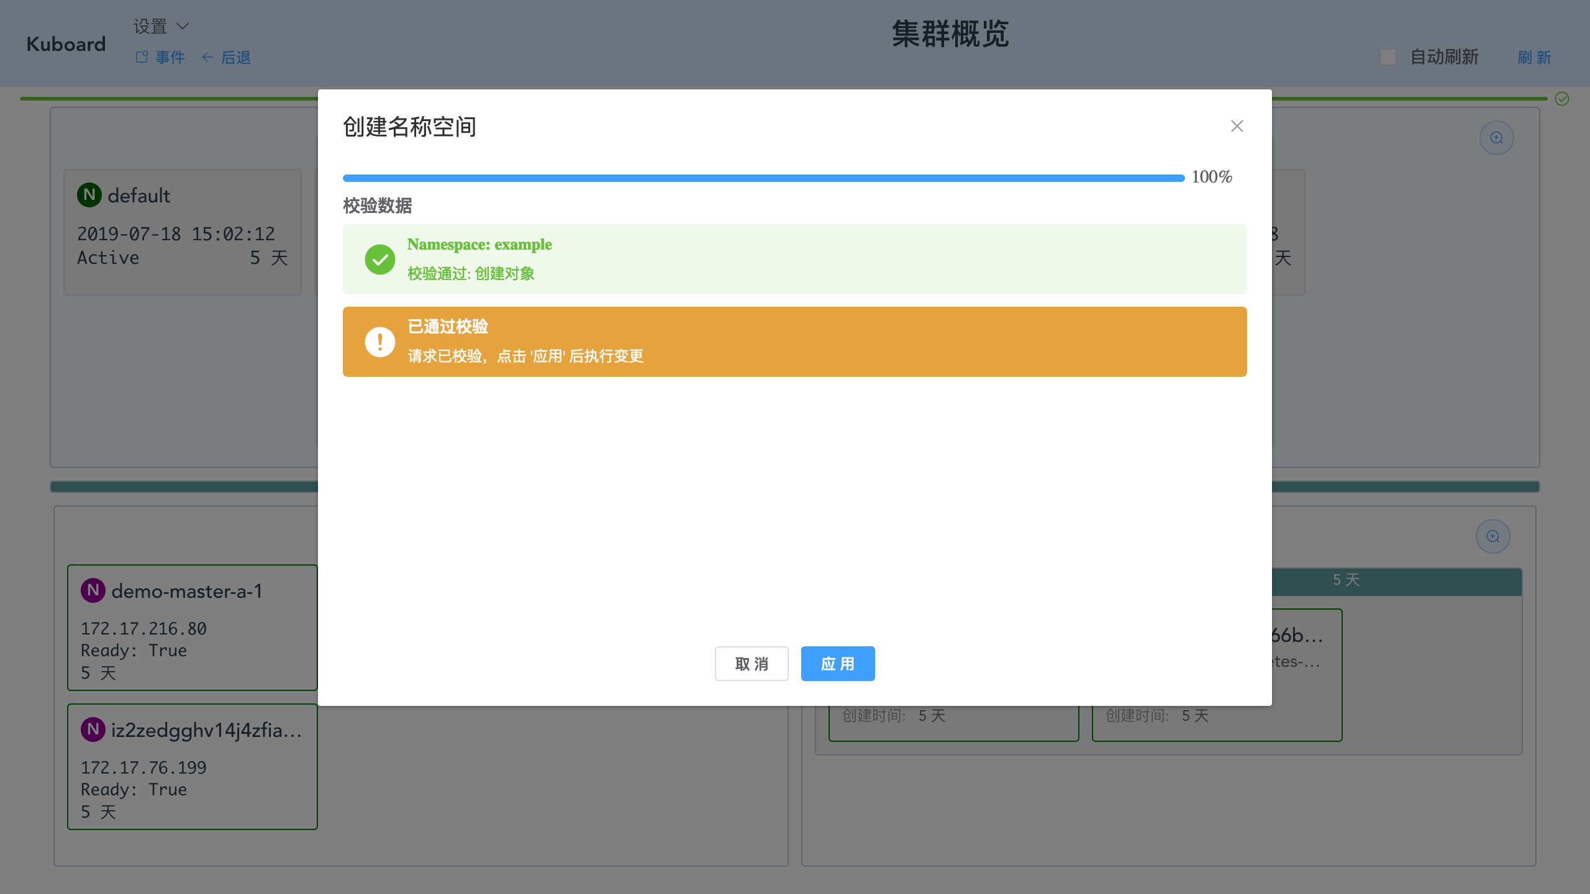Go back with 后退 link

[227, 58]
